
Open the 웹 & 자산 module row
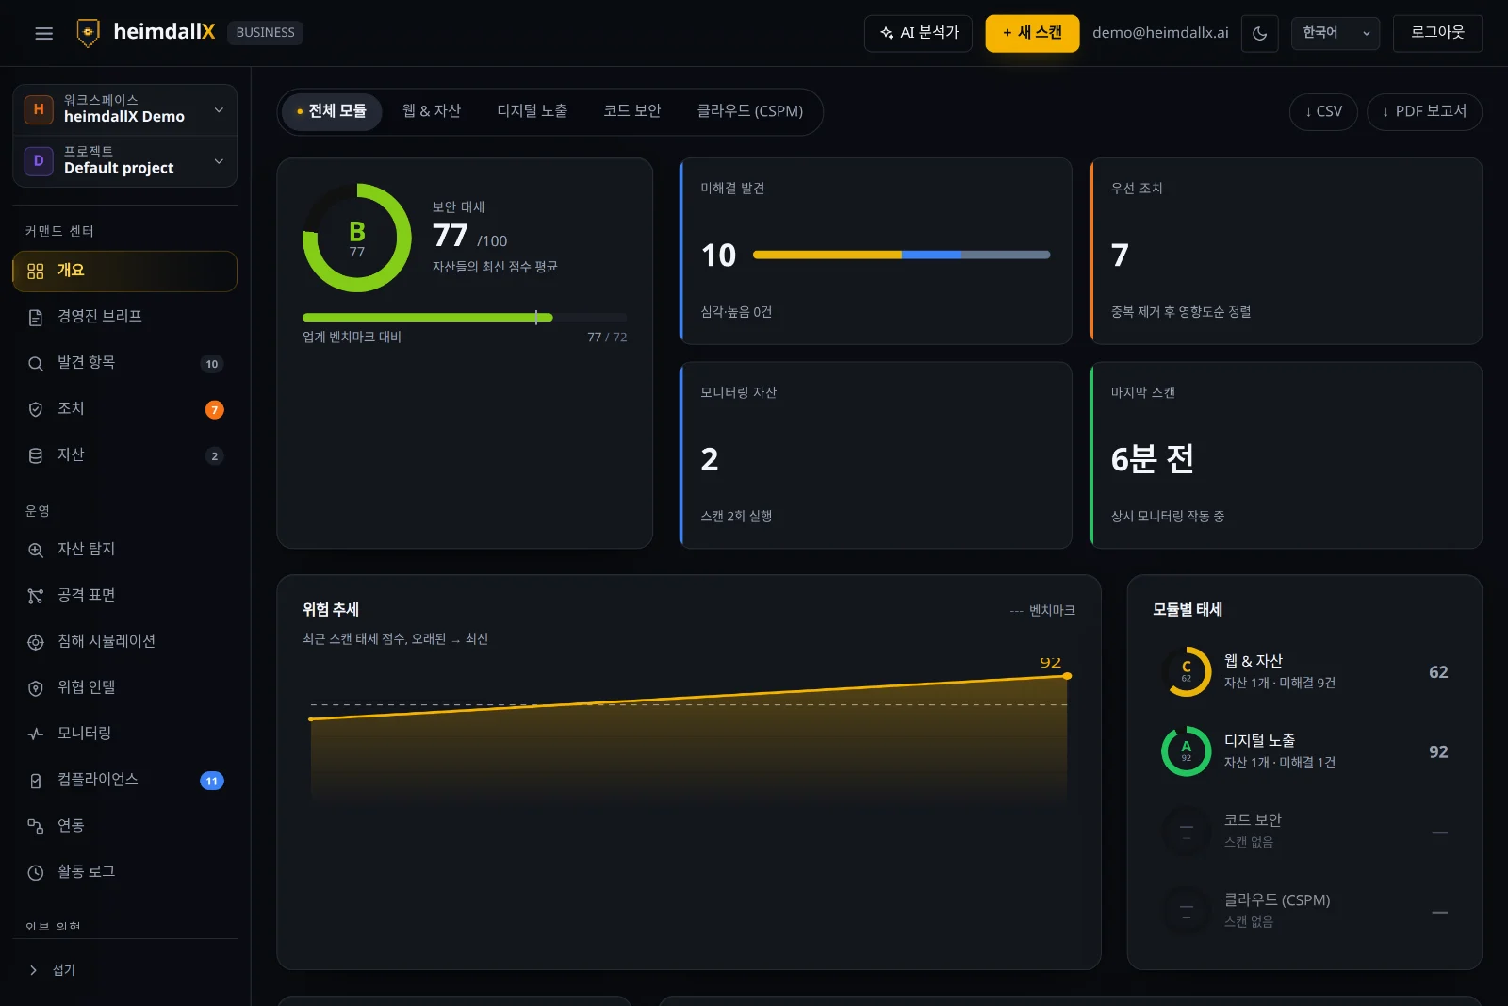(1304, 672)
